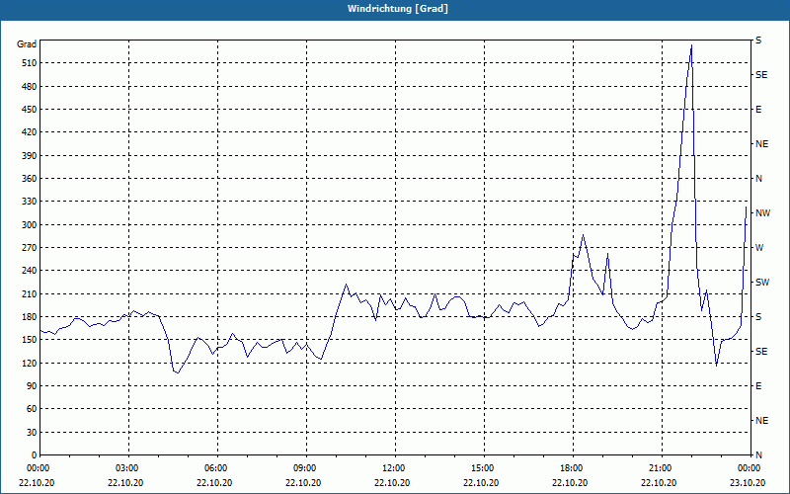Click the 360 left axis label
790x494 pixels.
click(30, 179)
